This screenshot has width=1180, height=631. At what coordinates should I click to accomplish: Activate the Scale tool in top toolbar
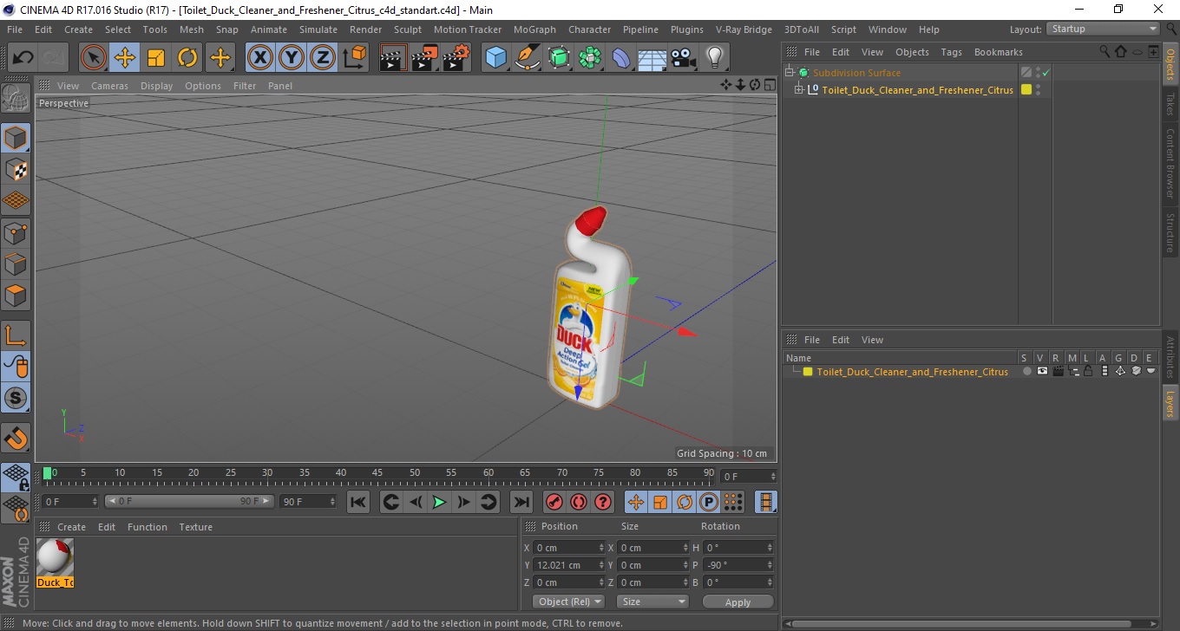[x=156, y=58]
